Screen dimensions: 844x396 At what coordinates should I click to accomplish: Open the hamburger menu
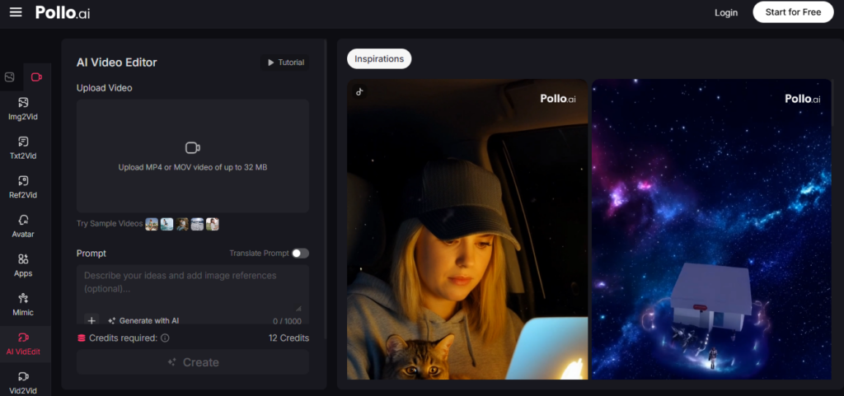click(x=16, y=12)
